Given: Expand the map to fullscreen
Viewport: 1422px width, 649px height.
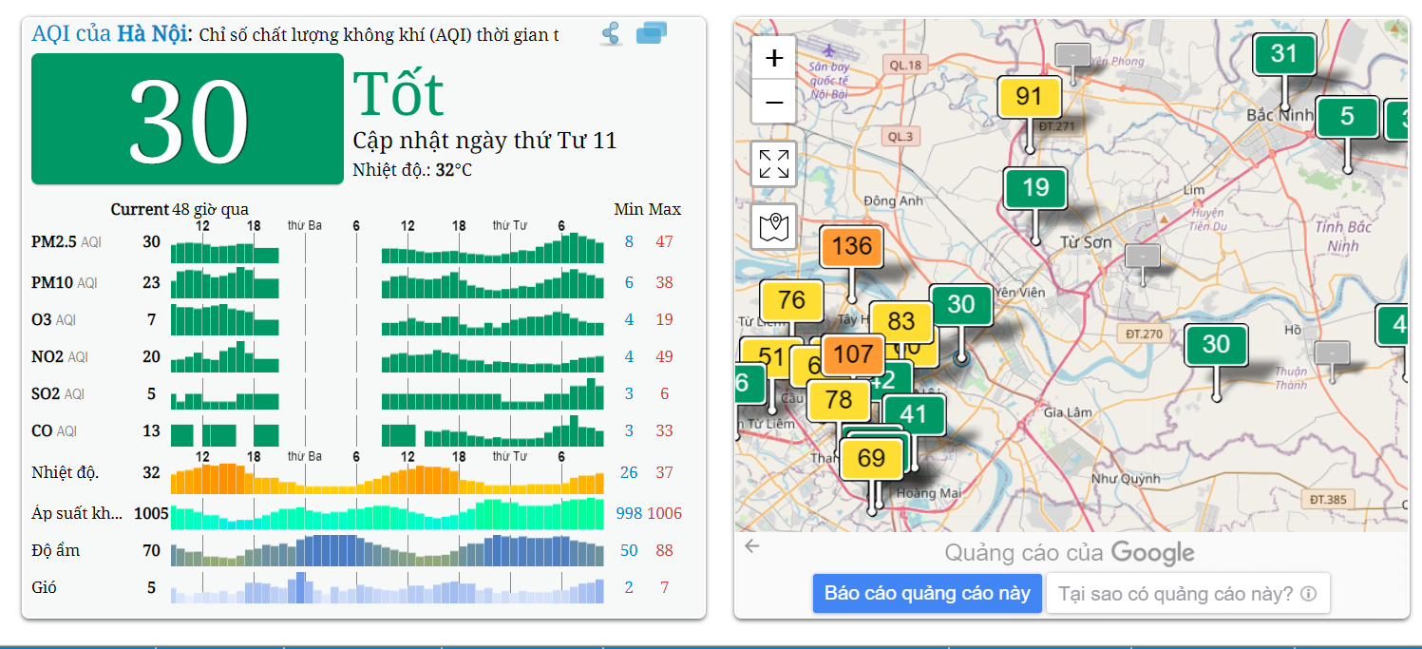Looking at the screenshot, I should coord(774,163).
